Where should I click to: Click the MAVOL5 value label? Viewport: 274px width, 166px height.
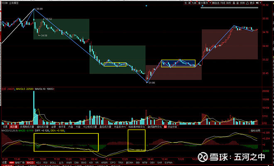pyautogui.click(x=25, y=89)
